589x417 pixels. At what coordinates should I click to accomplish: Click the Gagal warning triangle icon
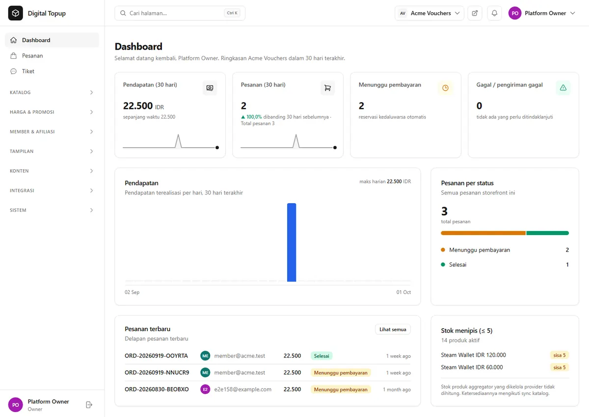click(x=563, y=88)
